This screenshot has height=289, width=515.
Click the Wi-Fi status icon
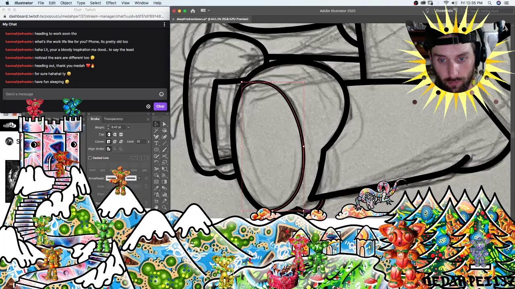coord(446,3)
